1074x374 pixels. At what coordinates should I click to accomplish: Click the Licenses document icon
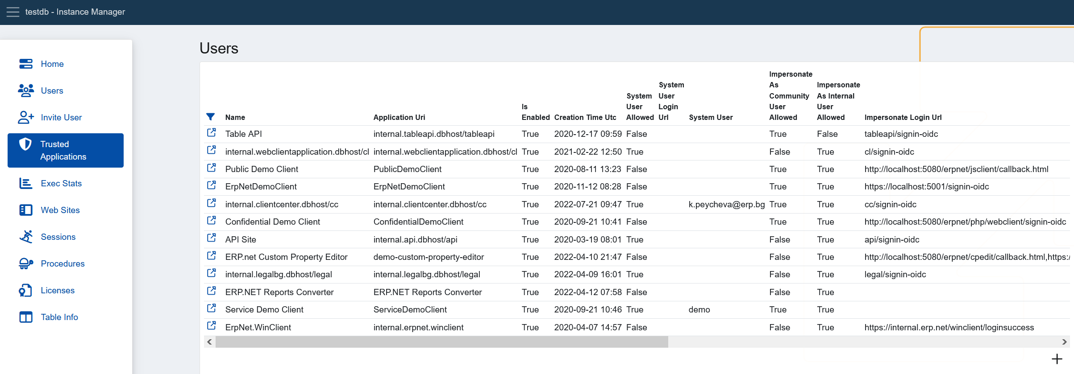25,290
